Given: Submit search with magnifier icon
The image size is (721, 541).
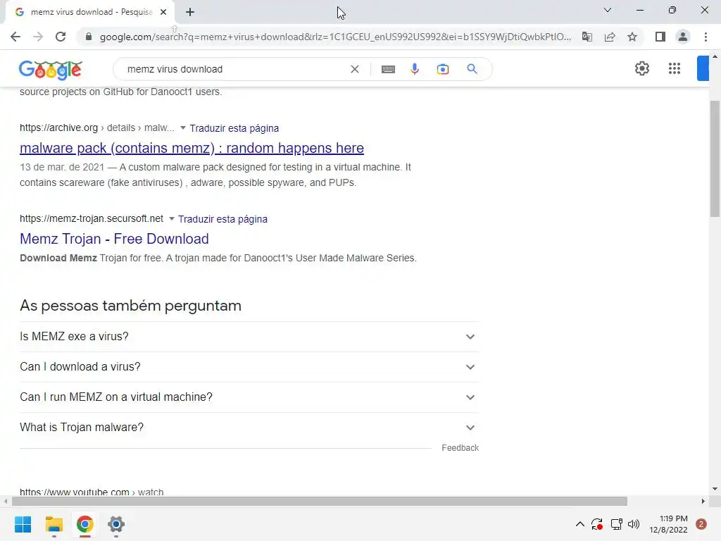Looking at the screenshot, I should click(x=472, y=69).
